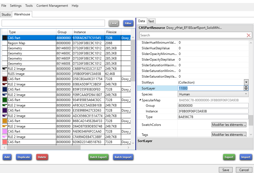254x173 pixels.
Task: Select salmon swatch for CAS Part 9206D2314B518763
Action: tap(5, 142)
